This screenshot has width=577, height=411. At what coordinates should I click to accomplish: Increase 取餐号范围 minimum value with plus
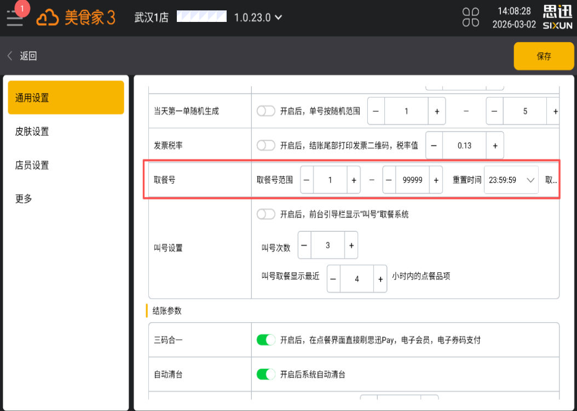click(x=354, y=180)
